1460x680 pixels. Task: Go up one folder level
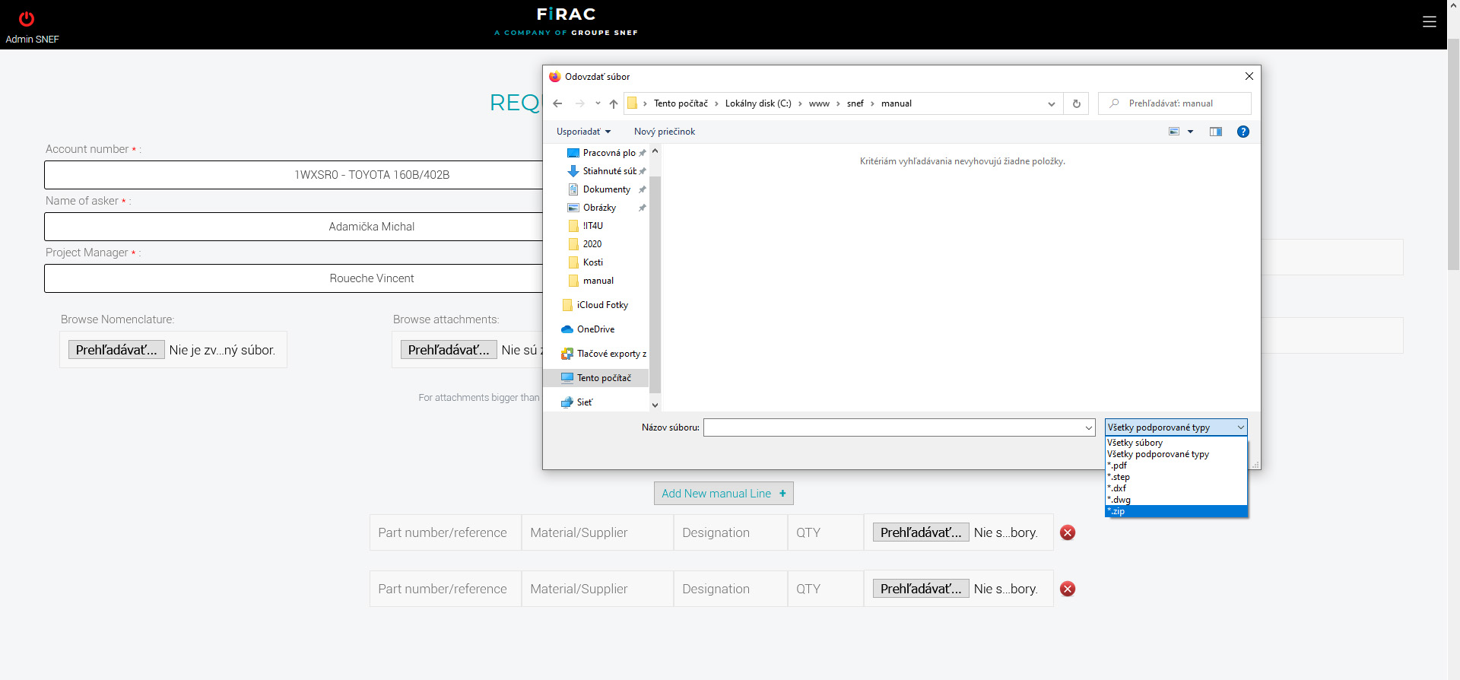pos(614,104)
